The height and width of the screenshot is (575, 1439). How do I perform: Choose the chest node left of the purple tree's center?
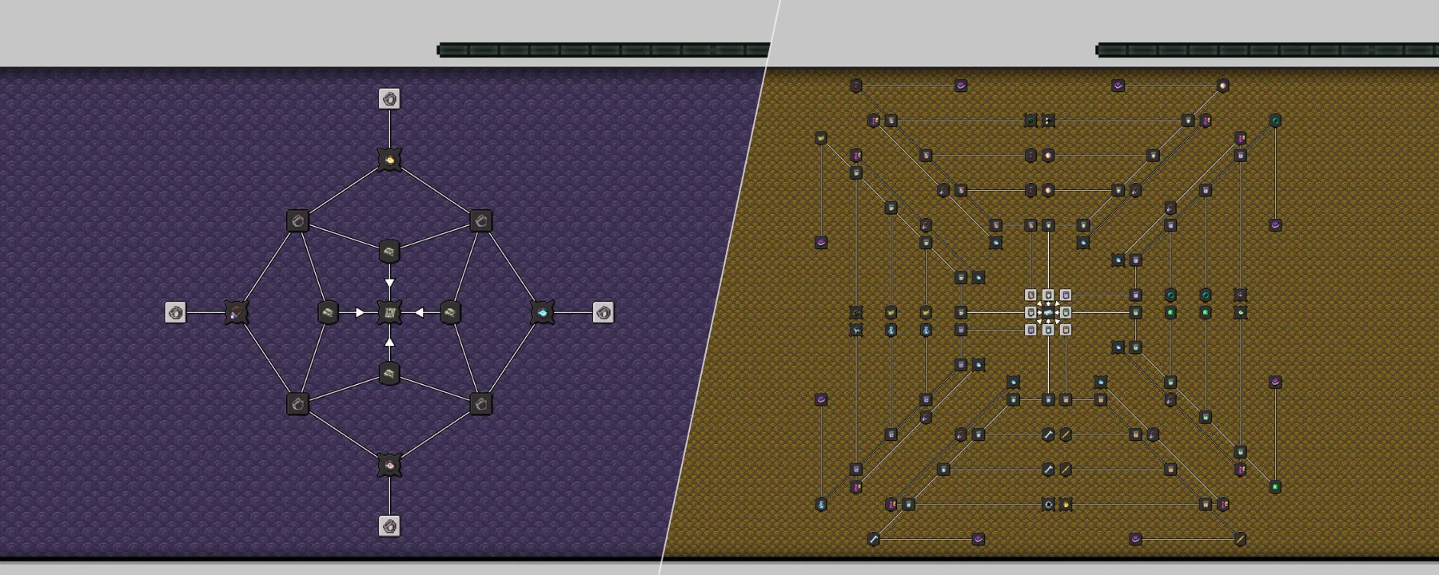(x=328, y=312)
